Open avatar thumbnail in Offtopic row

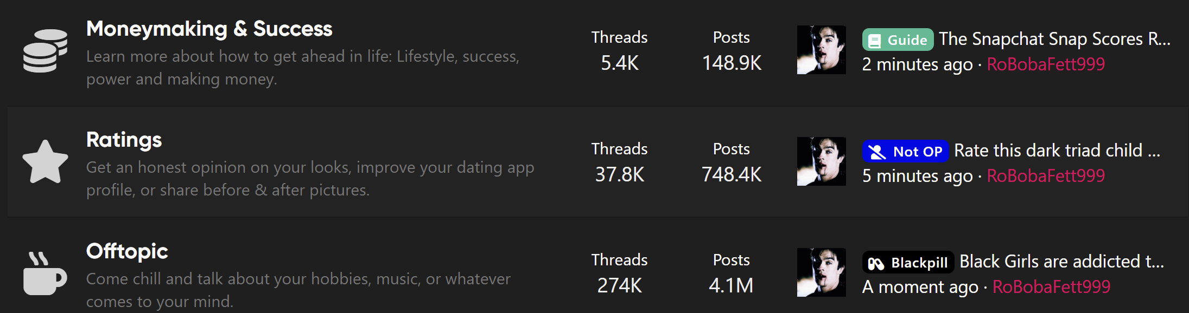[x=821, y=272]
